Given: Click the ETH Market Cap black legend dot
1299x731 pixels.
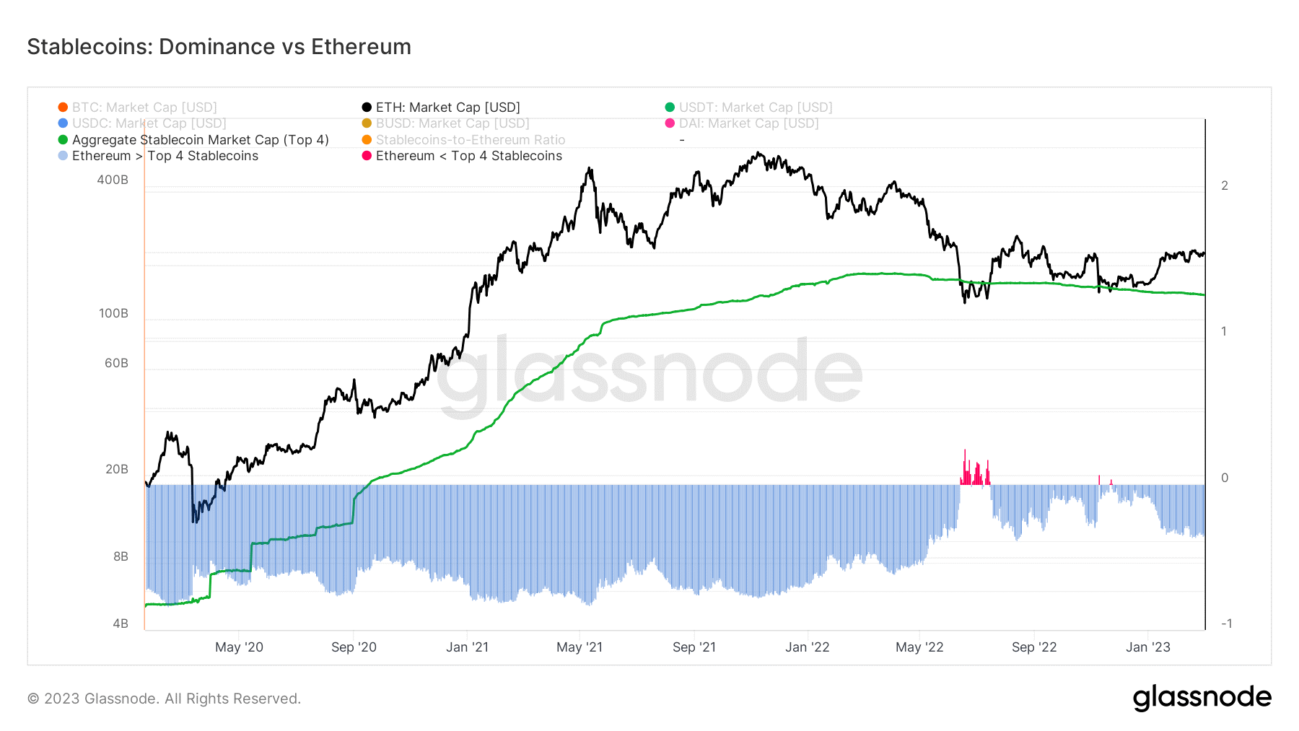Looking at the screenshot, I should click(x=367, y=108).
